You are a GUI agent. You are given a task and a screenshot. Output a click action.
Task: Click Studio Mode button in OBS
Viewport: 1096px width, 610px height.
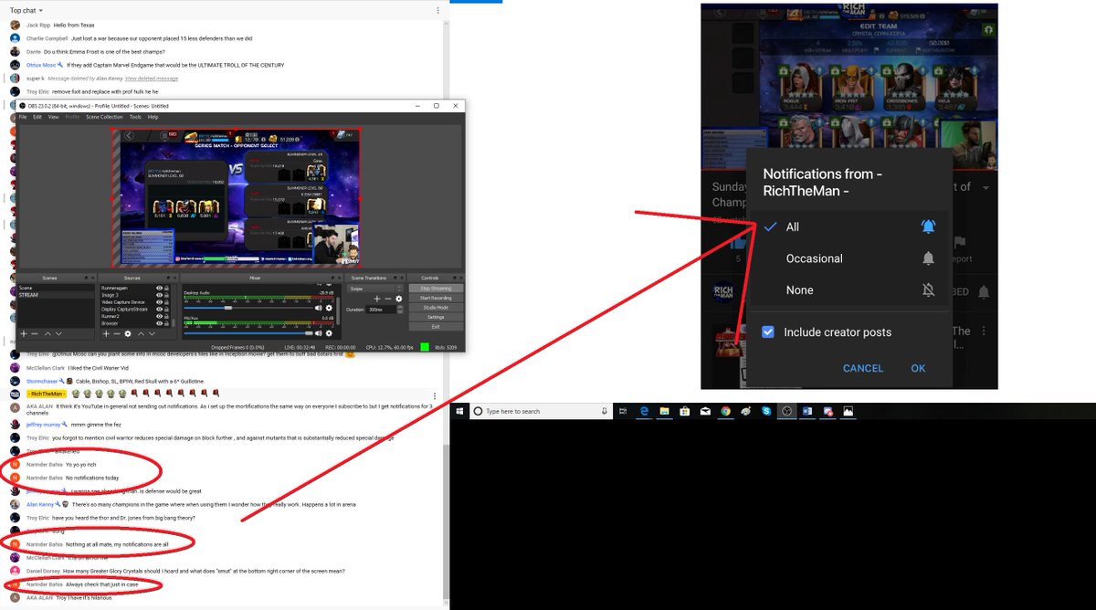point(436,308)
